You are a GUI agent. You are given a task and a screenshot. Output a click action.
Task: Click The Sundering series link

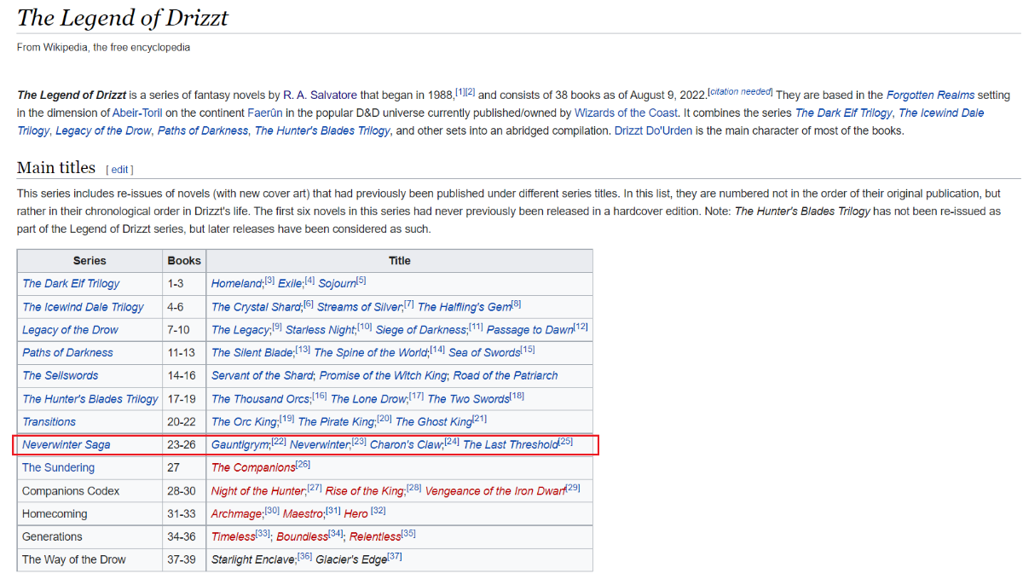[x=58, y=467]
